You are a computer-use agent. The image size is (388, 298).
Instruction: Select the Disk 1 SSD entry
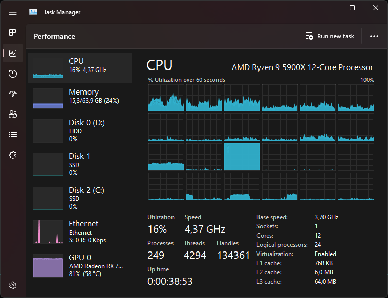coord(80,164)
